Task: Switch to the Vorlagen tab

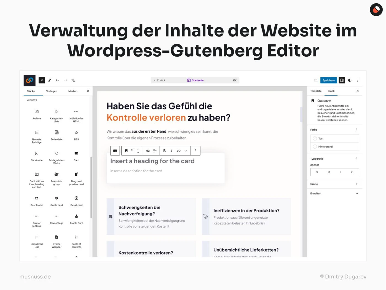Action: (52, 91)
